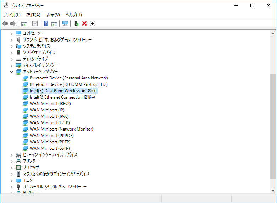Open the ファイル(F) menu
Screen dimensions: 277x203
12,15
